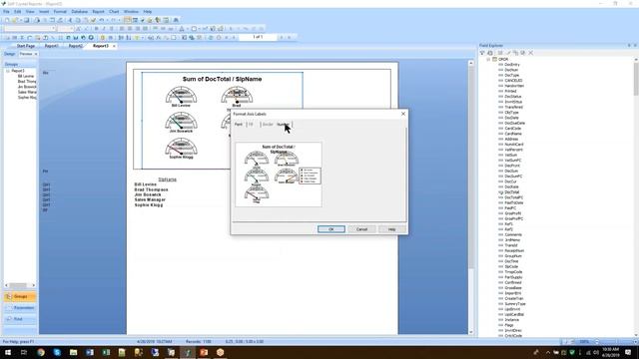Click the New report toolbar icon
Viewport: 639px width, 359px height.
coord(7,20)
